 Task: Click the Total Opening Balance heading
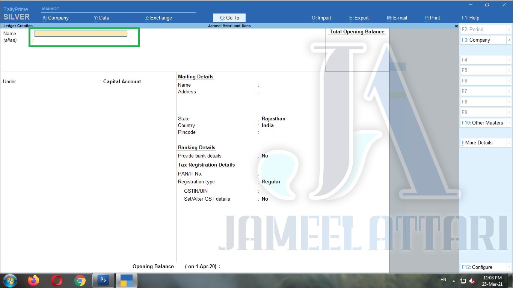pyautogui.click(x=357, y=31)
